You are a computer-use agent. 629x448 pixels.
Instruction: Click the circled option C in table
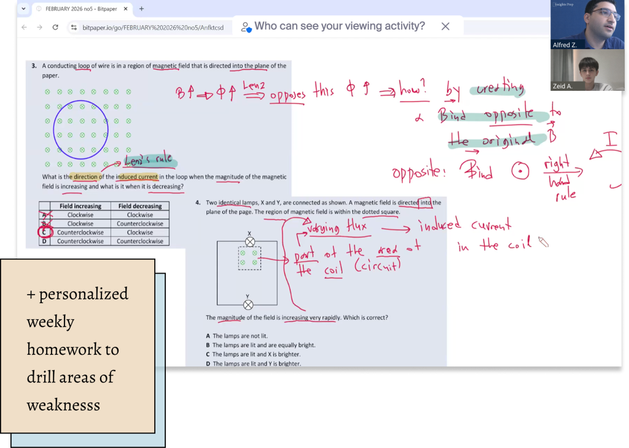[x=44, y=233]
